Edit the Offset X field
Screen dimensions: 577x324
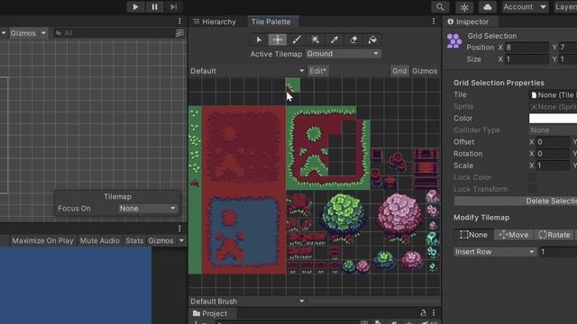coord(553,142)
